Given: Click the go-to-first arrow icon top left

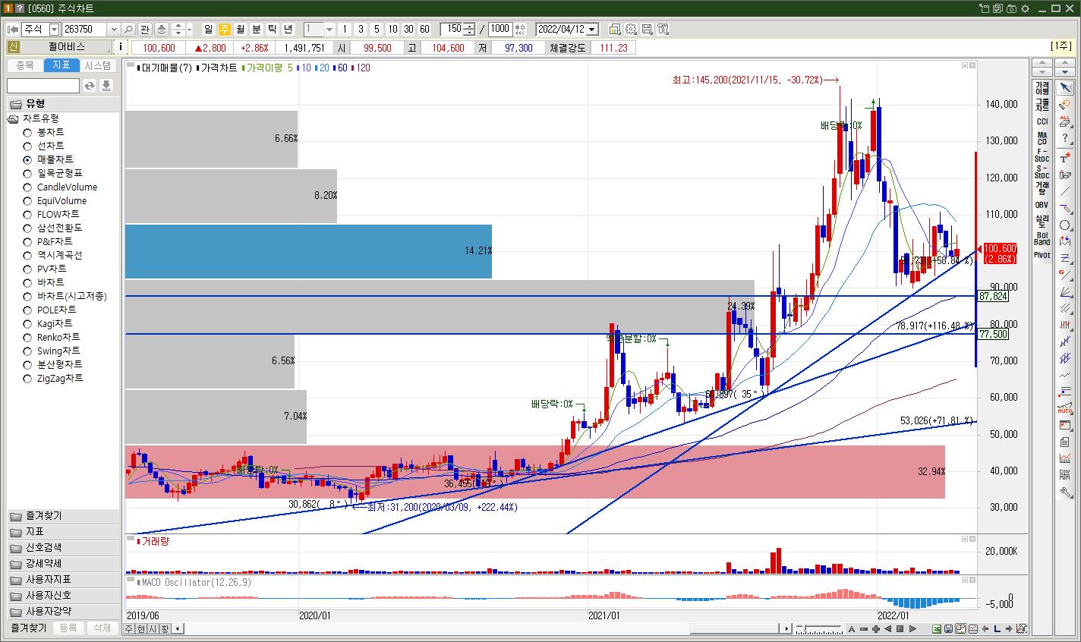Looking at the screenshot, I should 12,29.
